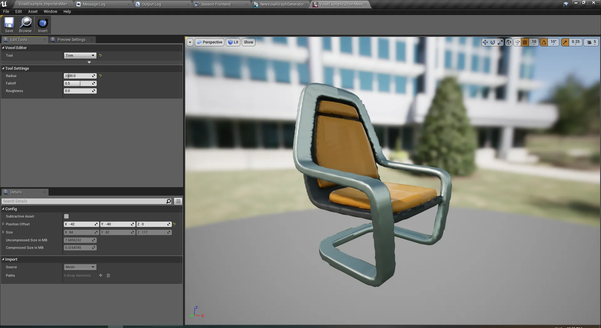Open Browse to find asset in content browser
Viewport: 601px width, 328px height.
tap(25, 25)
